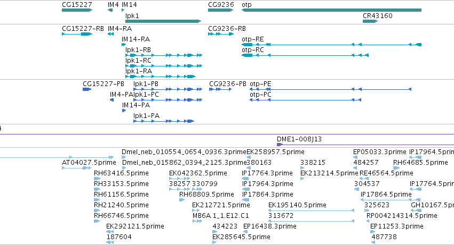Screen dimensions: 454x245
Task: Select the RH21240.5prime EST label
Action: point(121,205)
